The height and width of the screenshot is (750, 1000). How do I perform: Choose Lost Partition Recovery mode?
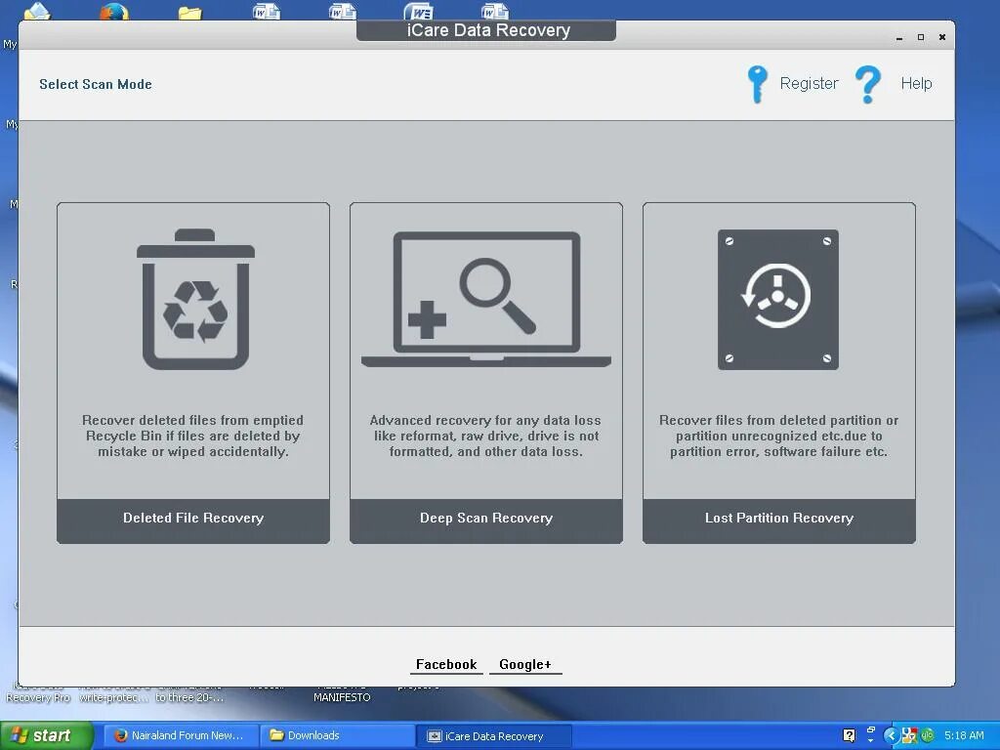coord(778,521)
